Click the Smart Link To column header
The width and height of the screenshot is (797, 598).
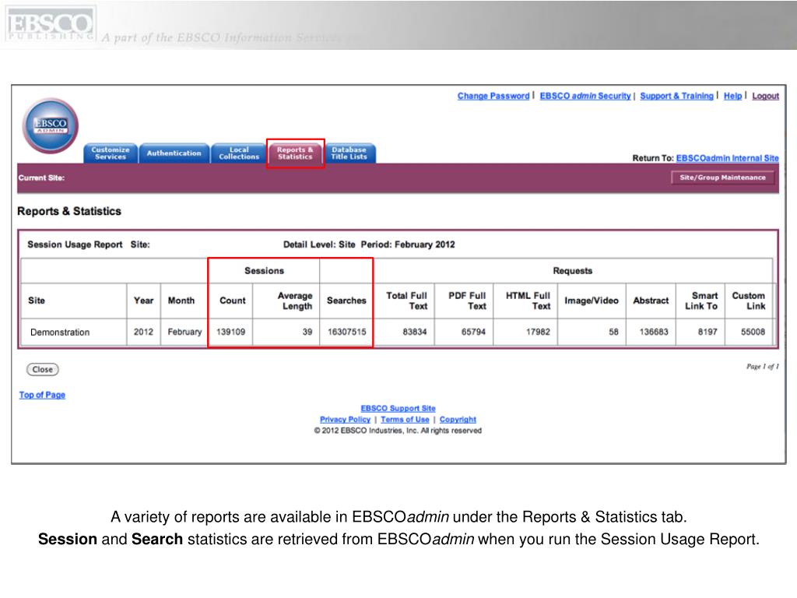pyautogui.click(x=701, y=301)
